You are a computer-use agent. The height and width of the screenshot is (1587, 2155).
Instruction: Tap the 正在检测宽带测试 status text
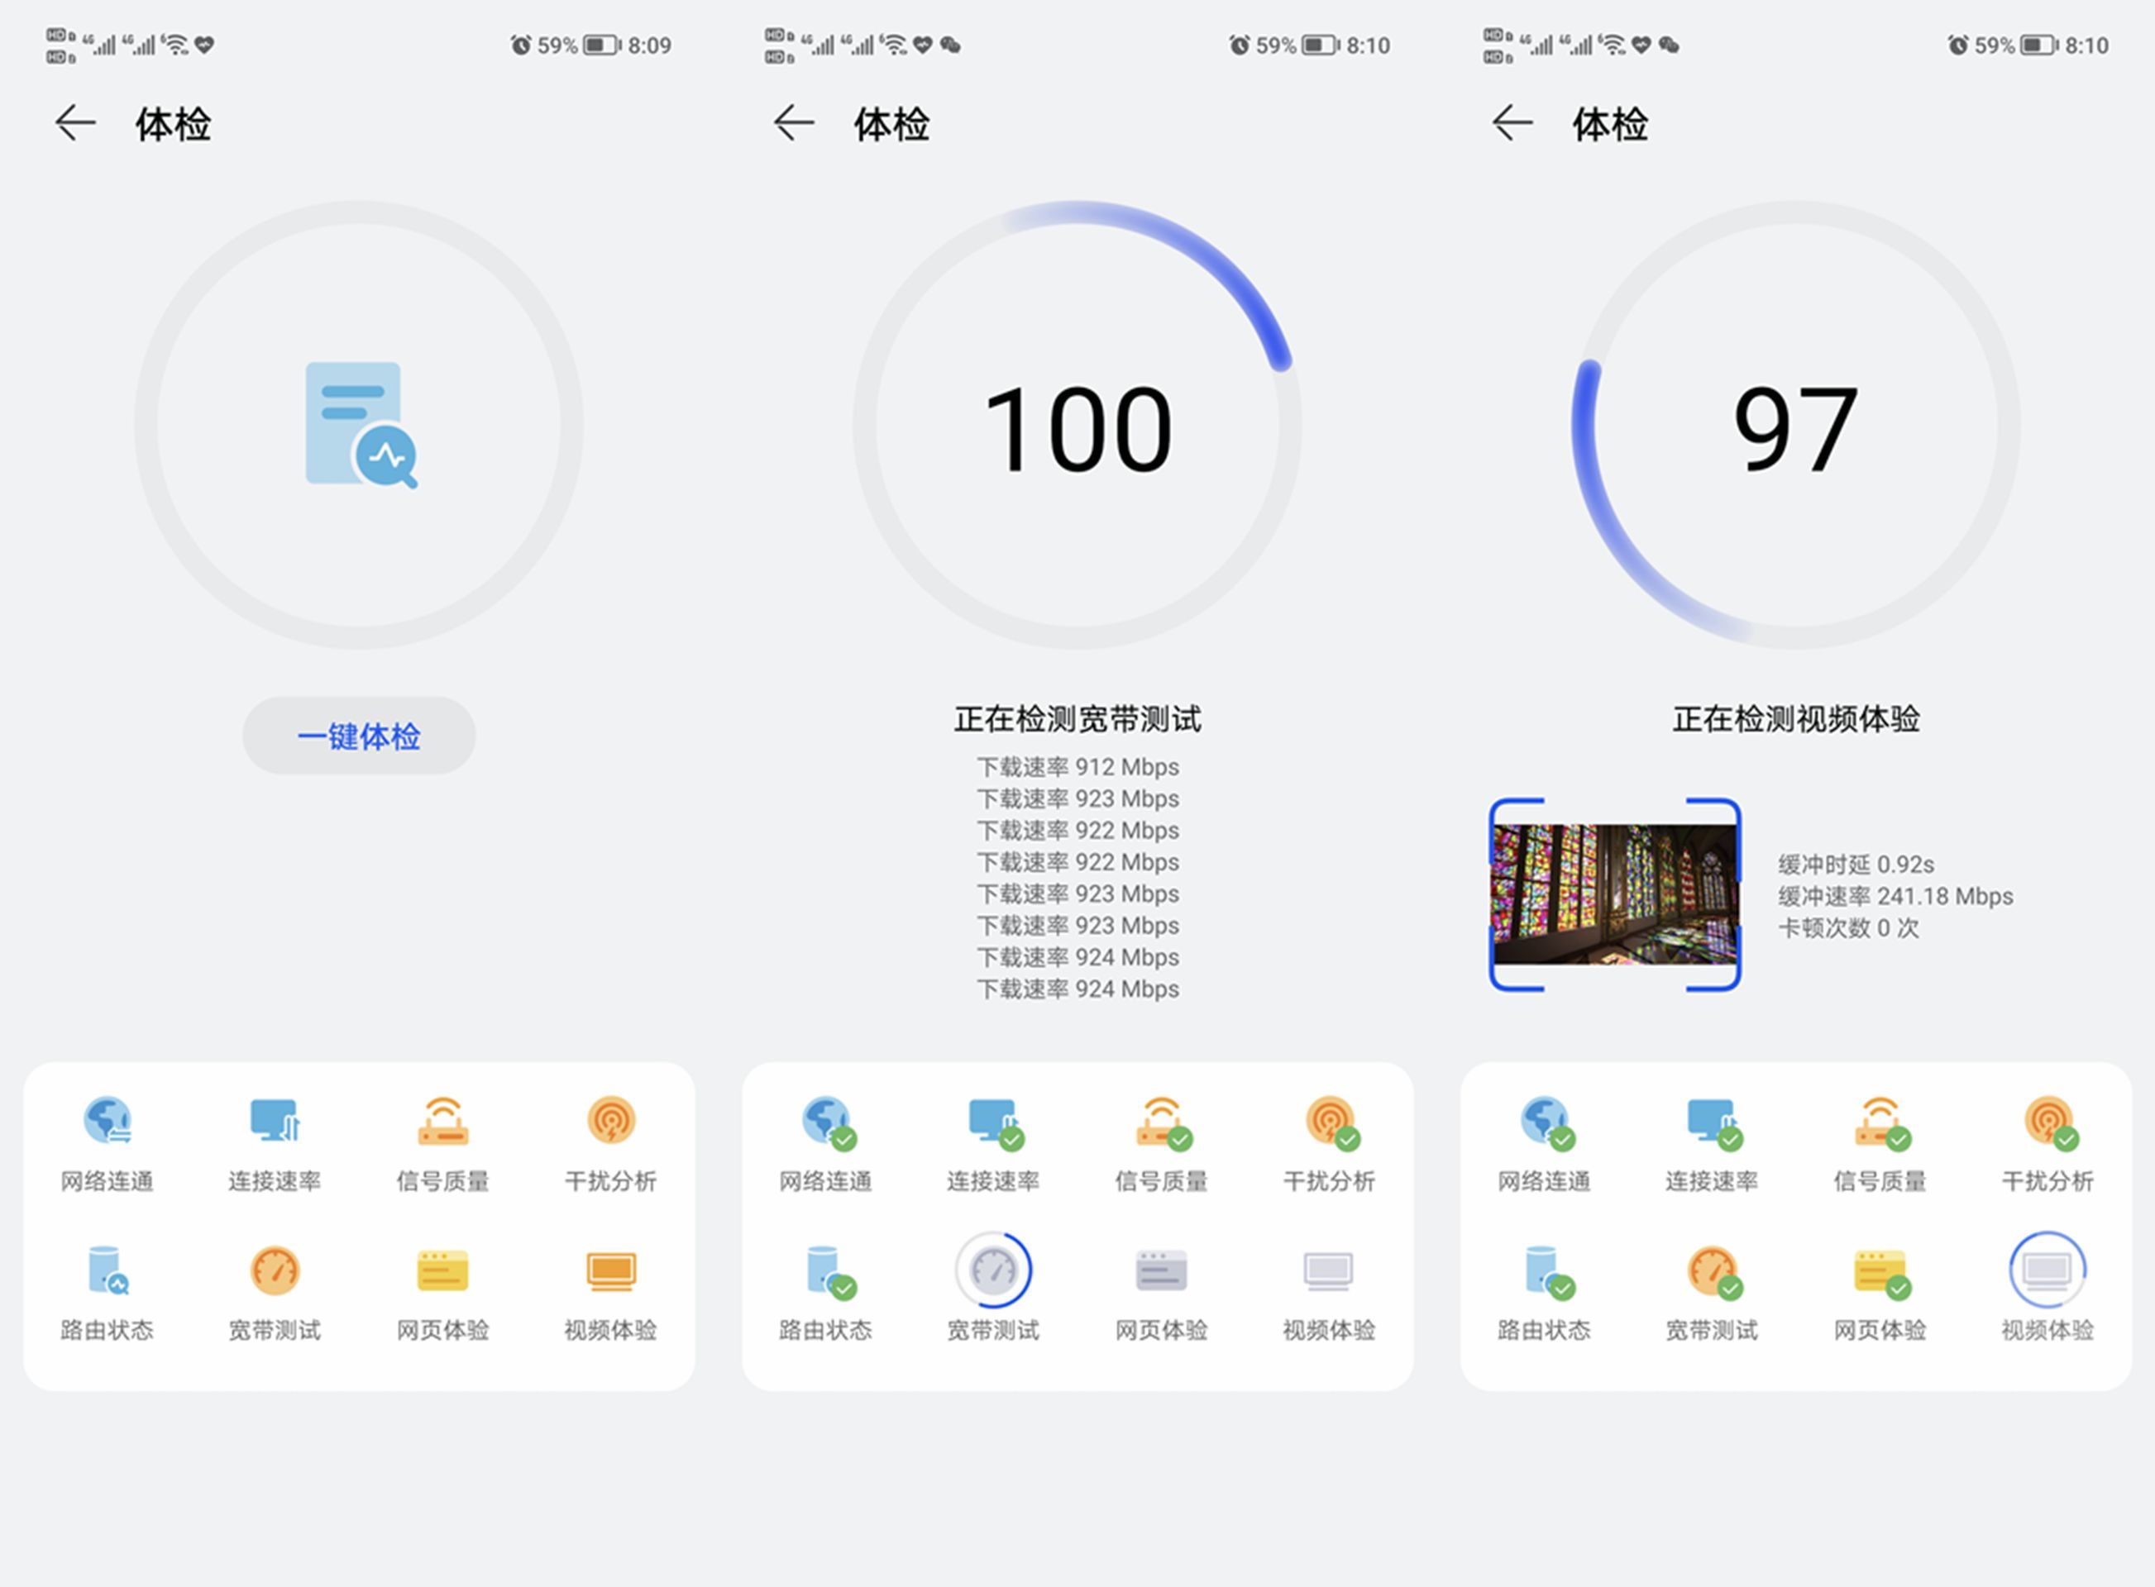pyautogui.click(x=1077, y=718)
